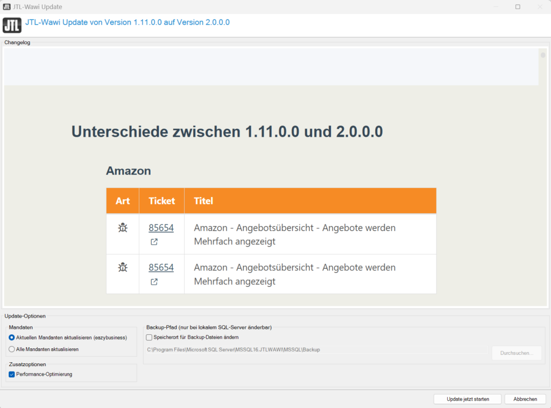This screenshot has width=551, height=408.
Task: Open the external link icon under the second 85654 ticket
Action: click(154, 282)
